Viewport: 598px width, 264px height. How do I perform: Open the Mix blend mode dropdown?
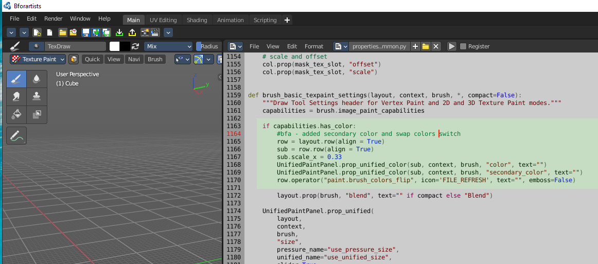(x=168, y=46)
